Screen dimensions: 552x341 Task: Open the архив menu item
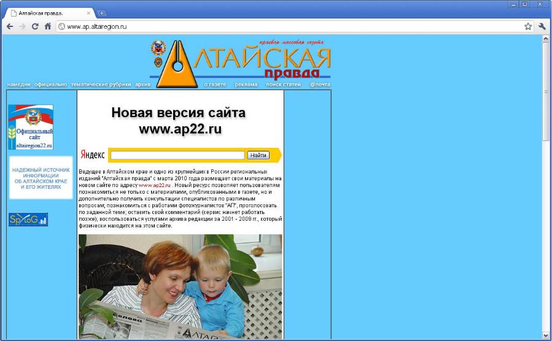pyautogui.click(x=142, y=85)
